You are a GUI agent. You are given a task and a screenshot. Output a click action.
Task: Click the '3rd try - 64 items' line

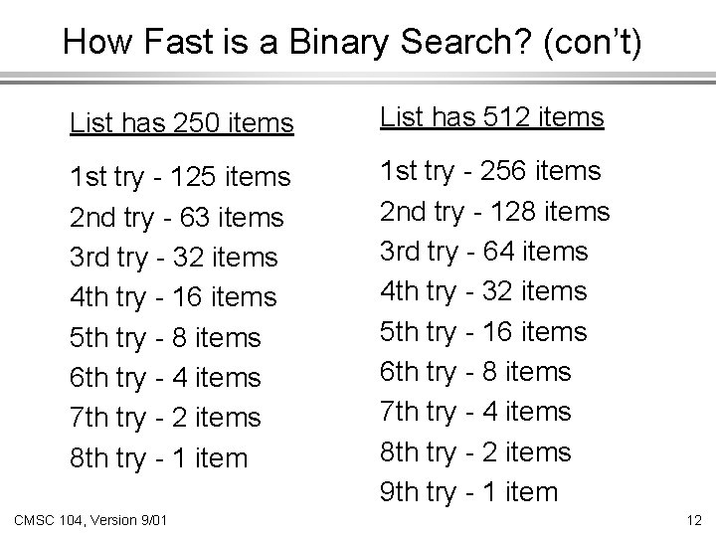coord(484,251)
